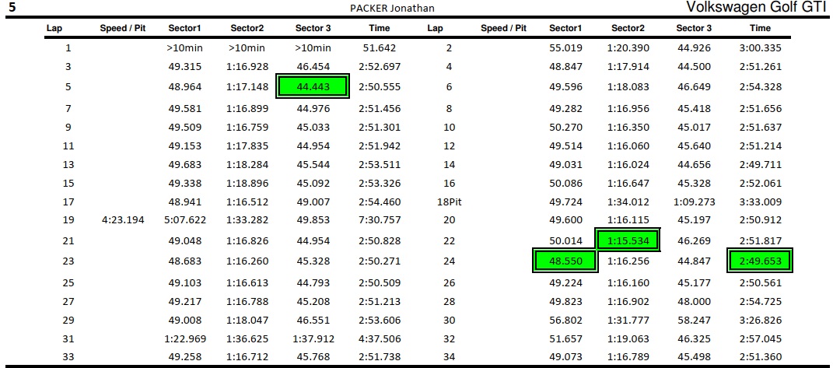Click the 51.642 time for lap 1

click(380, 48)
